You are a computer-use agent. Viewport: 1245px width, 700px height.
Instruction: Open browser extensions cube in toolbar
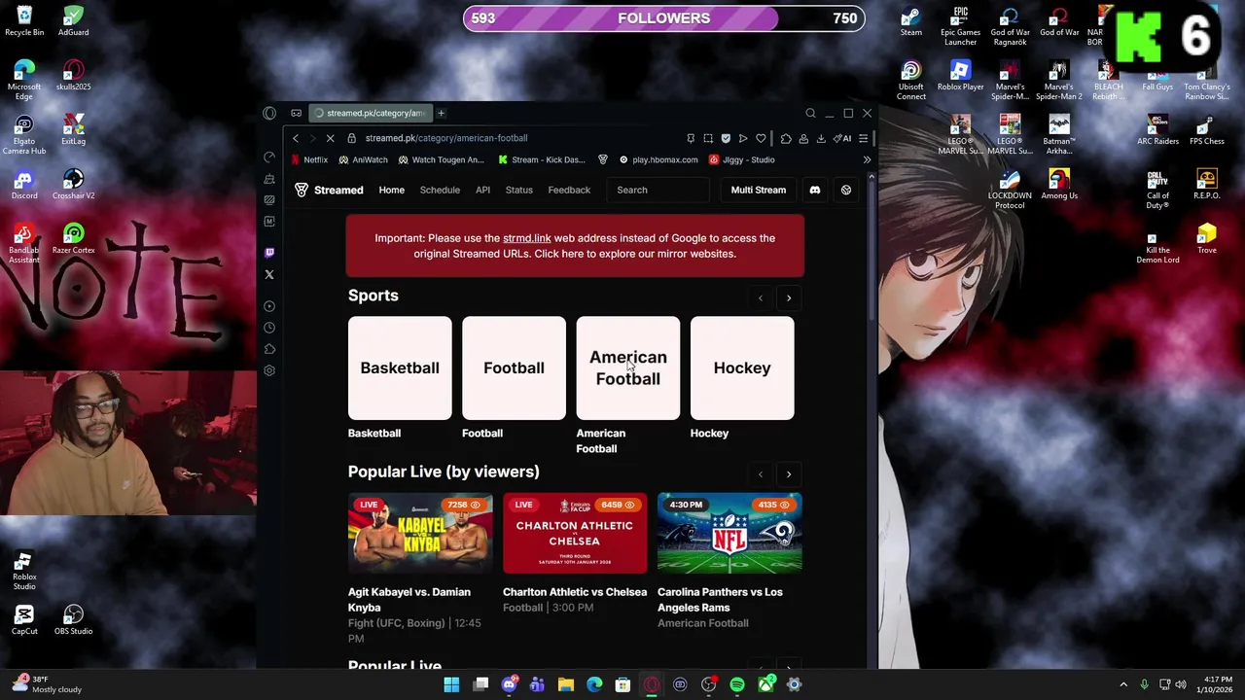[786, 138]
